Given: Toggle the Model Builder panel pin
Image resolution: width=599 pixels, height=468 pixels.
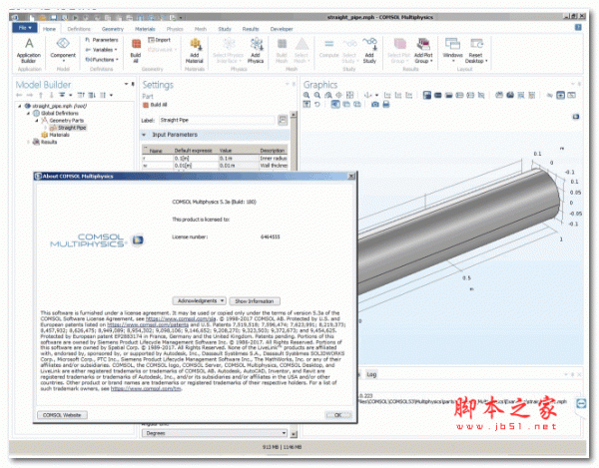Looking at the screenshot, I should point(133,84).
